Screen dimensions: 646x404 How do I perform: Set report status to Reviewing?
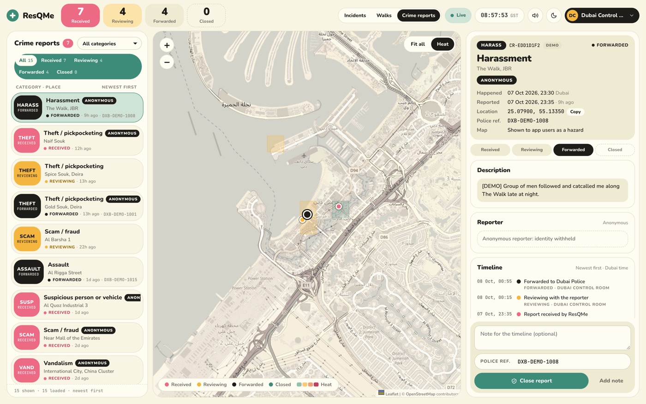(x=532, y=150)
